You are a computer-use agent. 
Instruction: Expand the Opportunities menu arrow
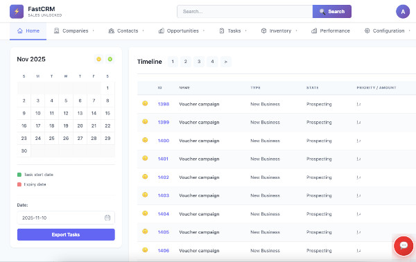203,30
